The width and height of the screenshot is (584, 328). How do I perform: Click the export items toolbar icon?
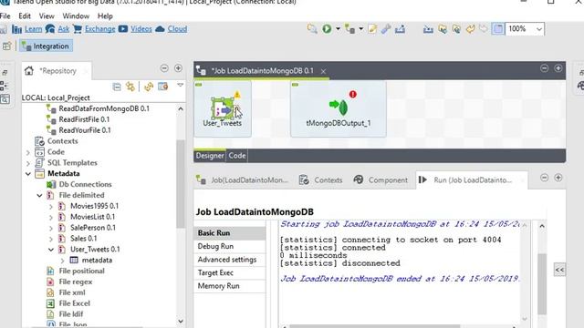point(400,28)
